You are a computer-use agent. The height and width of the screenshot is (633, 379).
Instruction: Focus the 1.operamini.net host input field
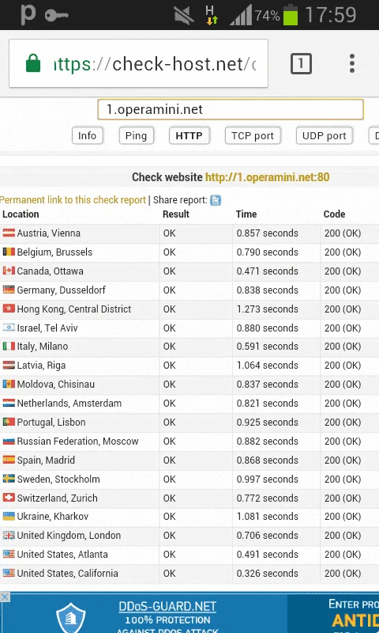point(231,109)
